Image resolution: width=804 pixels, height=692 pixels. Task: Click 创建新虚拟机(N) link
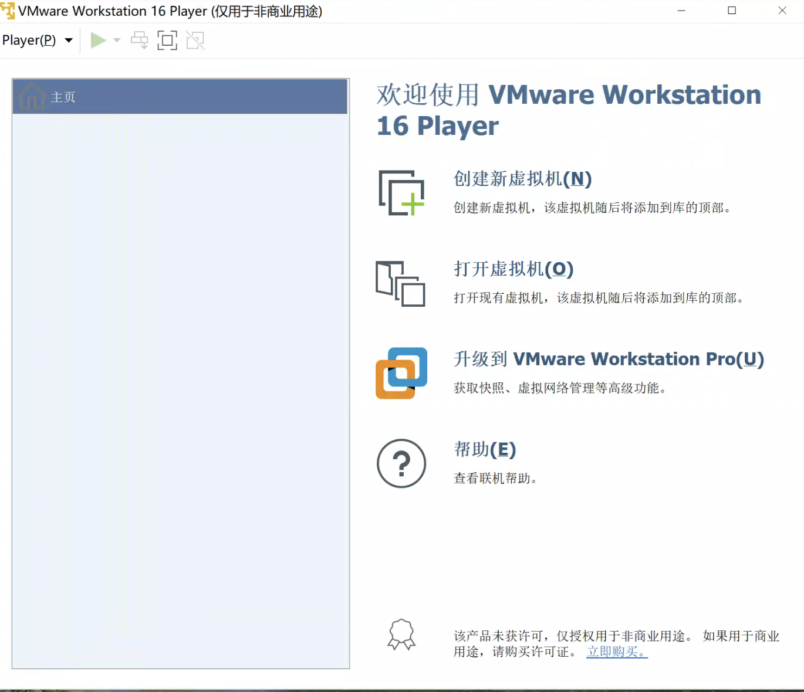tap(522, 179)
